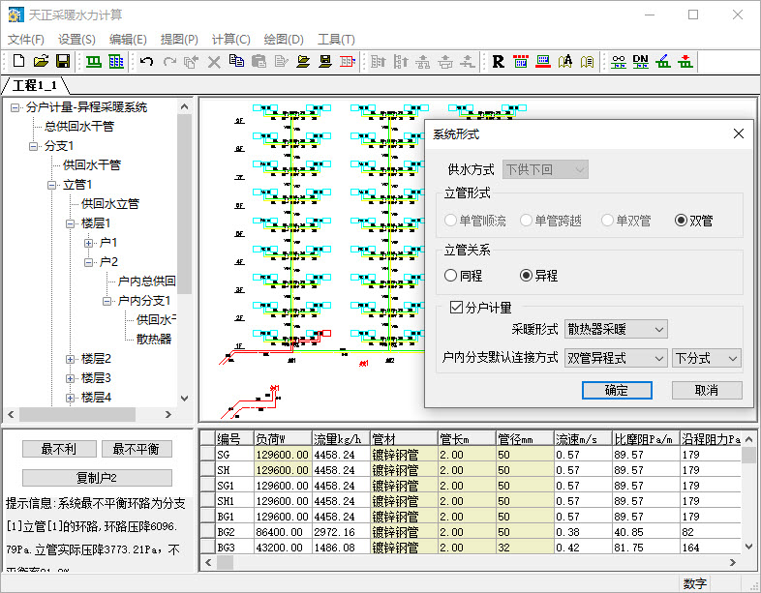Click the tree panel horizontal scrollbar
Screen dimensions: 761x593
[x=77, y=415]
